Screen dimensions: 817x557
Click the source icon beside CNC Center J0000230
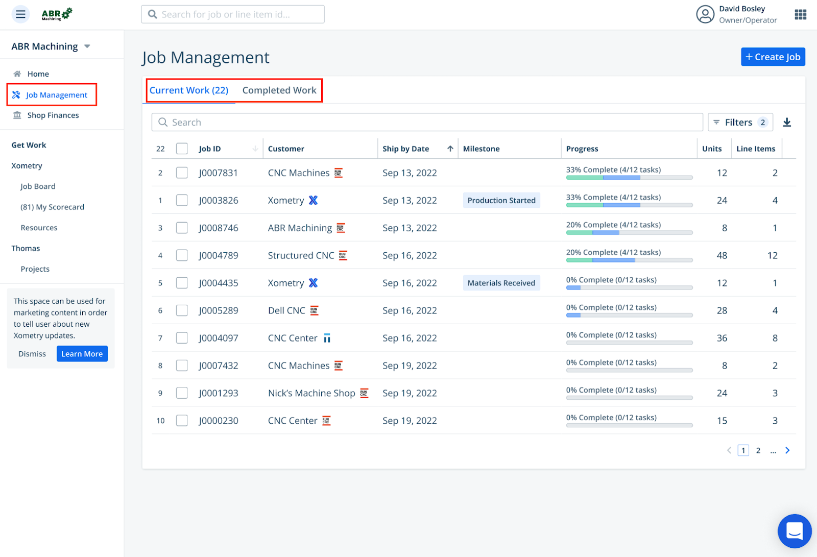(x=327, y=421)
